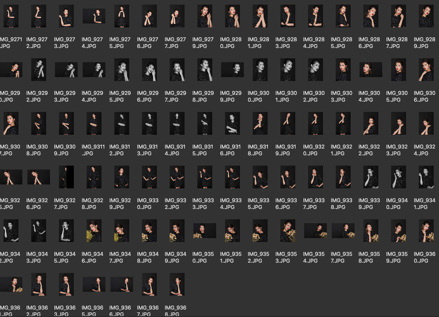Select the IMG_9289.JPG image thumbnail
Screen dimensions: 439x317
pos(426,16)
